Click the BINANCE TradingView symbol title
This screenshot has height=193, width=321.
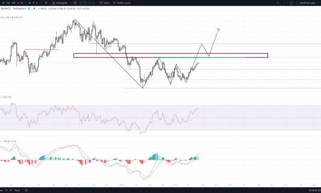coord(14,9)
